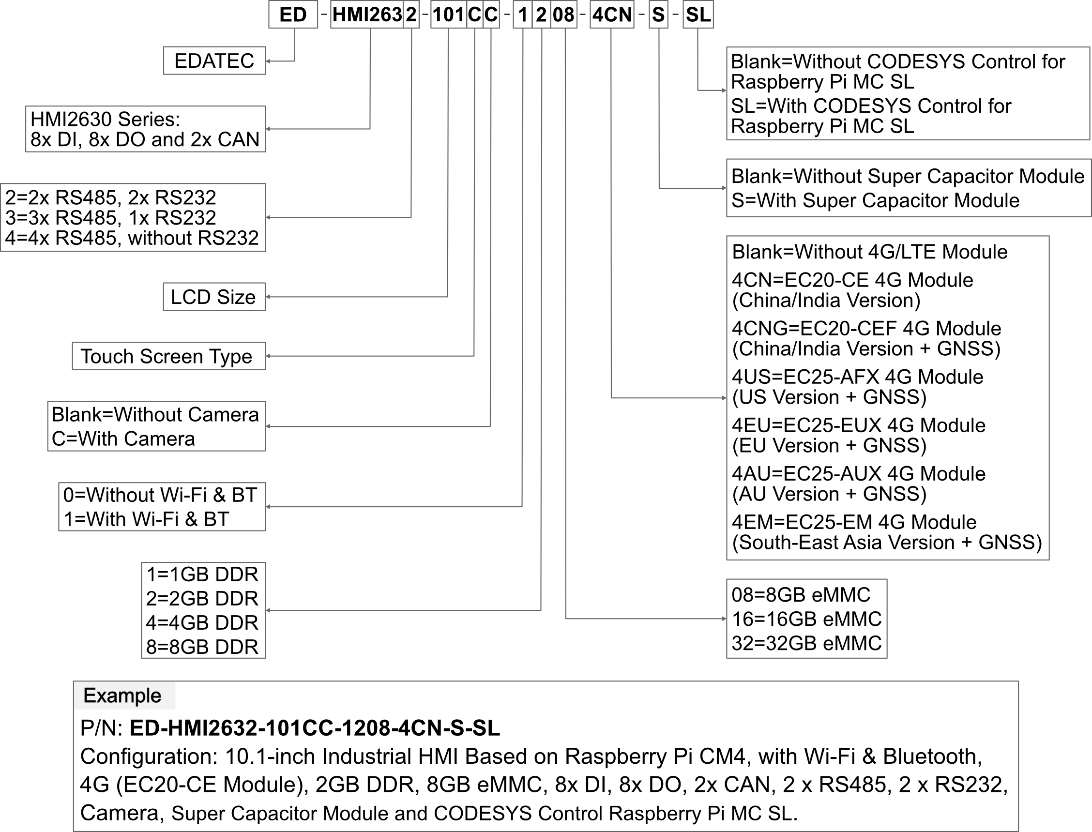Expand the Example panel at bottom
This screenshot has width=1092, height=832.
(122, 695)
